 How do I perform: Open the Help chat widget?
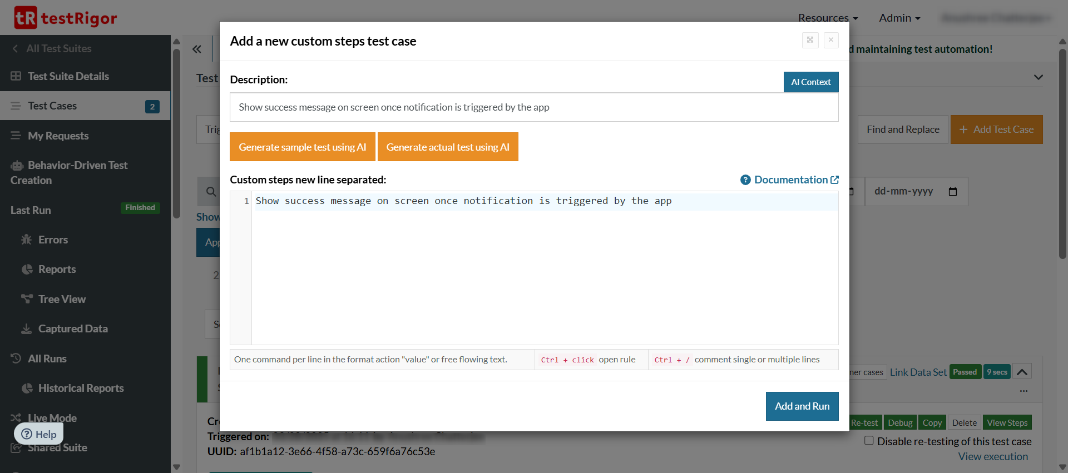[x=39, y=434]
